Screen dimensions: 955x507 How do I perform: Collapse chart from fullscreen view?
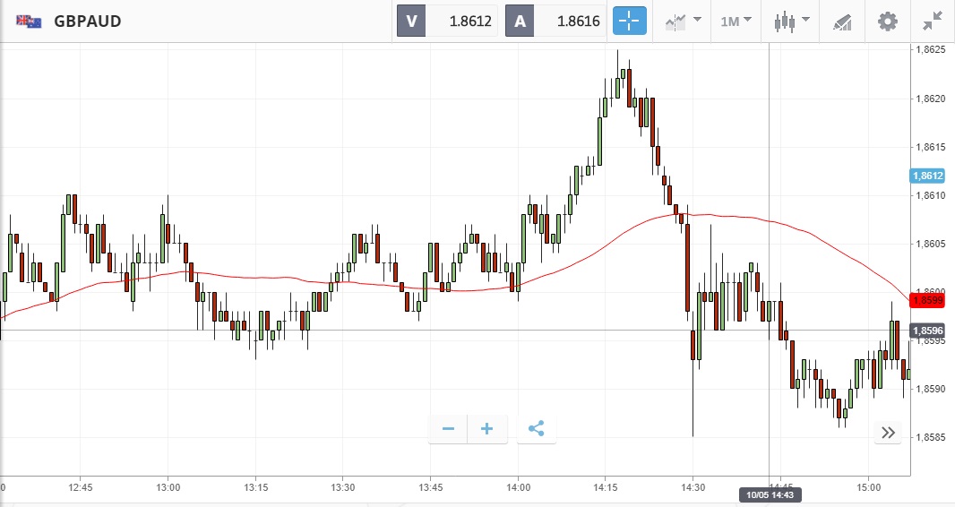(x=933, y=21)
